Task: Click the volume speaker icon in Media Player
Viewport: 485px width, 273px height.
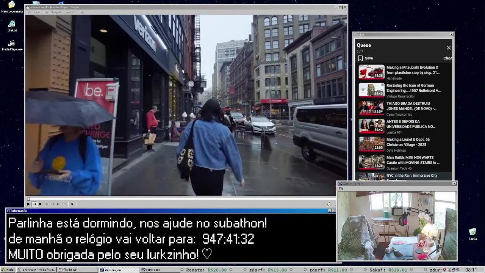Action: point(329,204)
